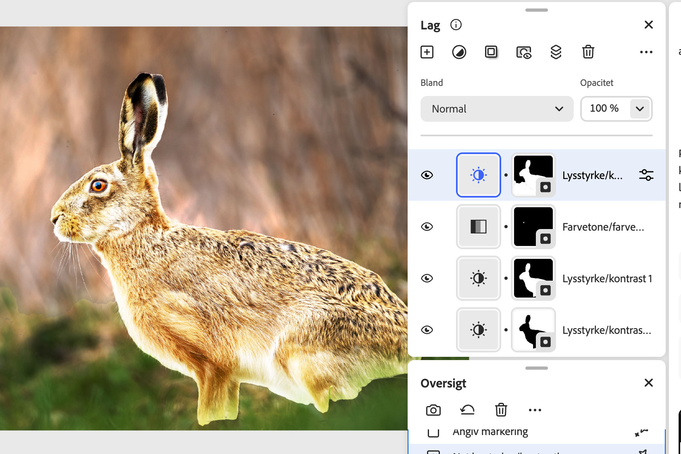Hide the Lysstyrke/kontrast 1 layer
The image size is (681, 454).
(x=427, y=278)
